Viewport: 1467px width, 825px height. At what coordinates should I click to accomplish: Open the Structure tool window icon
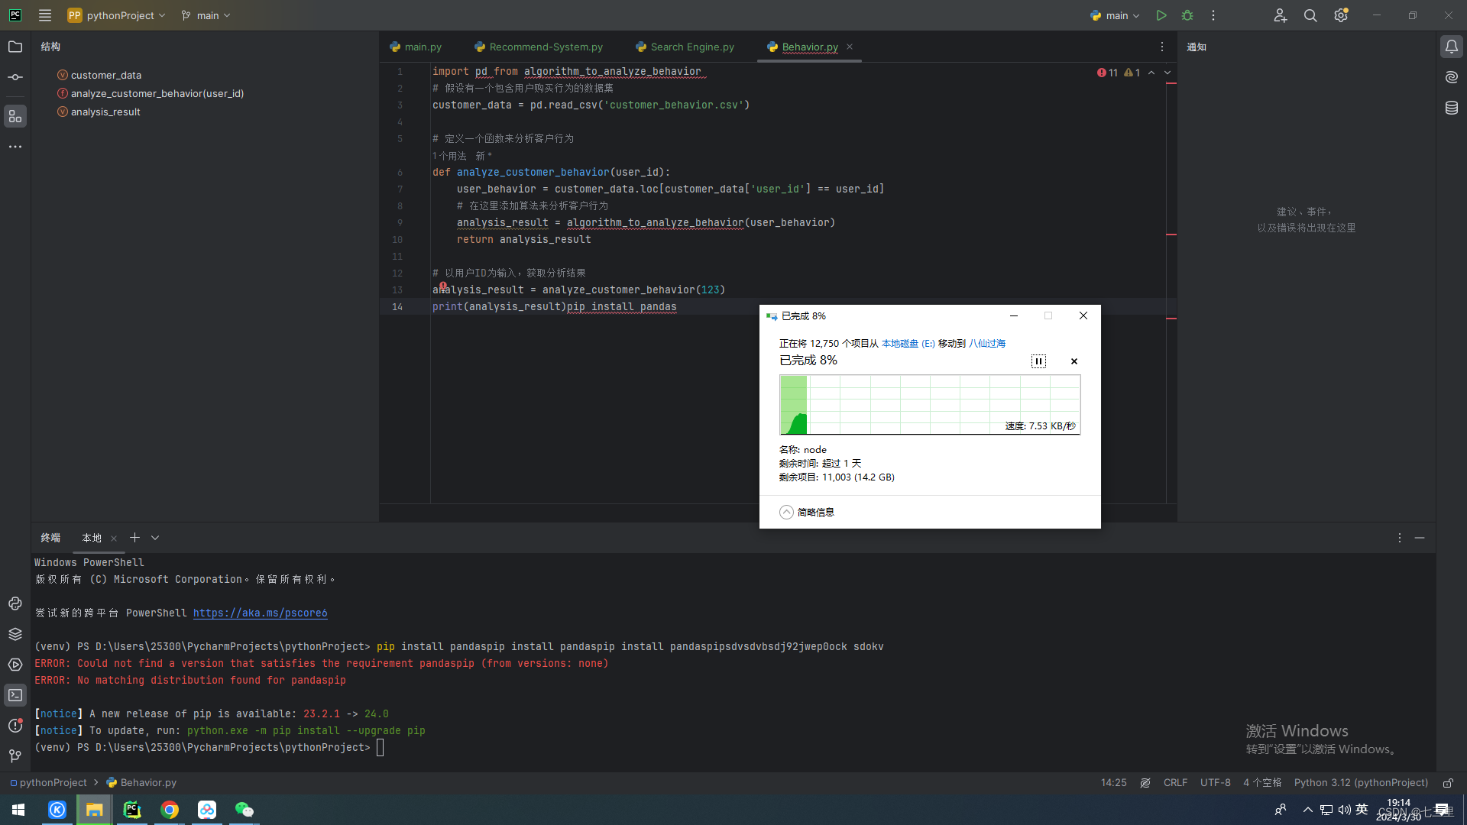tap(15, 116)
